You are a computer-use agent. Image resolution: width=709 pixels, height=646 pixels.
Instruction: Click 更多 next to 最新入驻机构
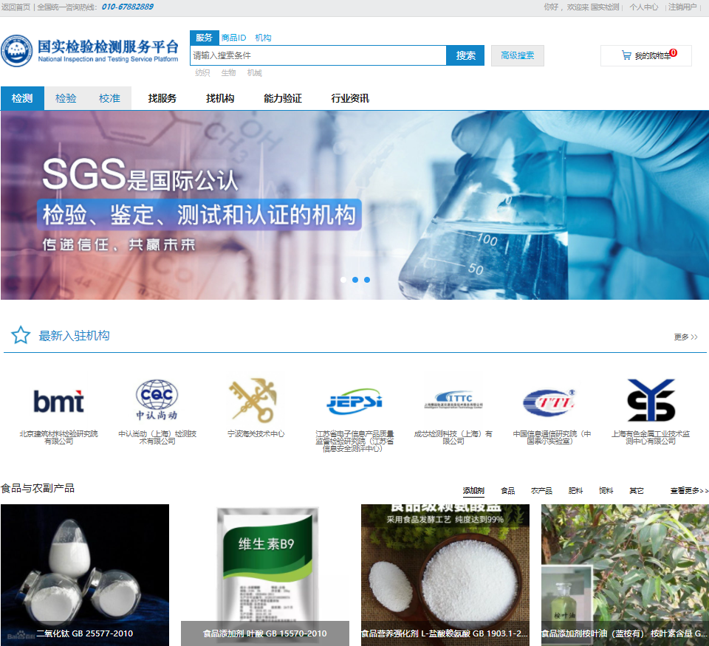click(685, 337)
